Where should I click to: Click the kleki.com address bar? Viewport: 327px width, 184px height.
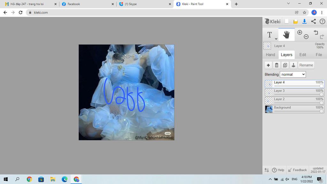[161, 12]
